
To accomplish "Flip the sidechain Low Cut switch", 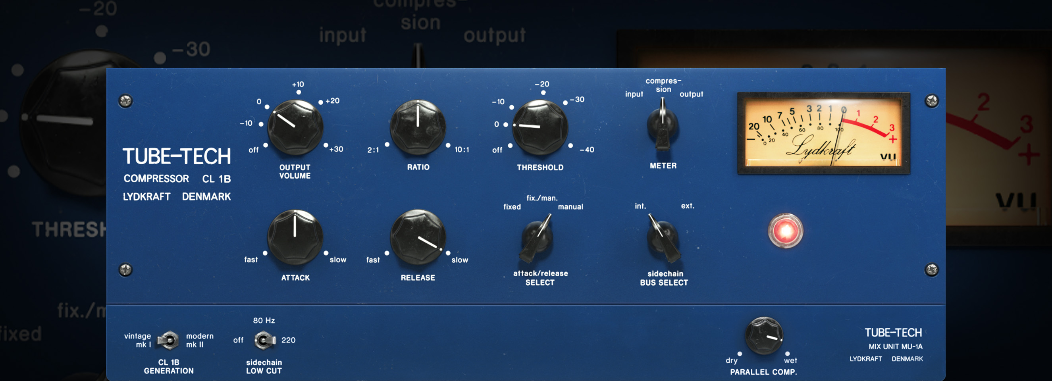I will 264,340.
